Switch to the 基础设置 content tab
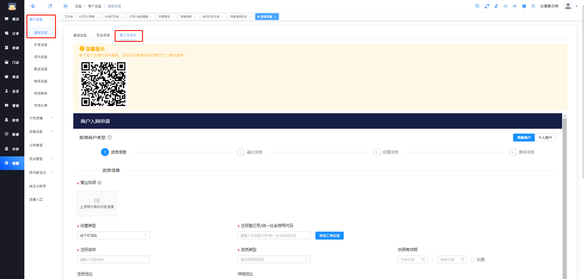584x279 pixels. tap(80, 35)
